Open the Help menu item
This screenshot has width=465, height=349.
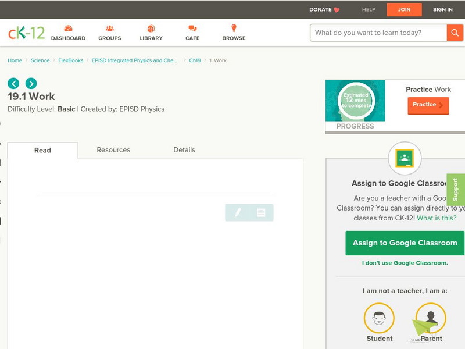[x=369, y=9]
